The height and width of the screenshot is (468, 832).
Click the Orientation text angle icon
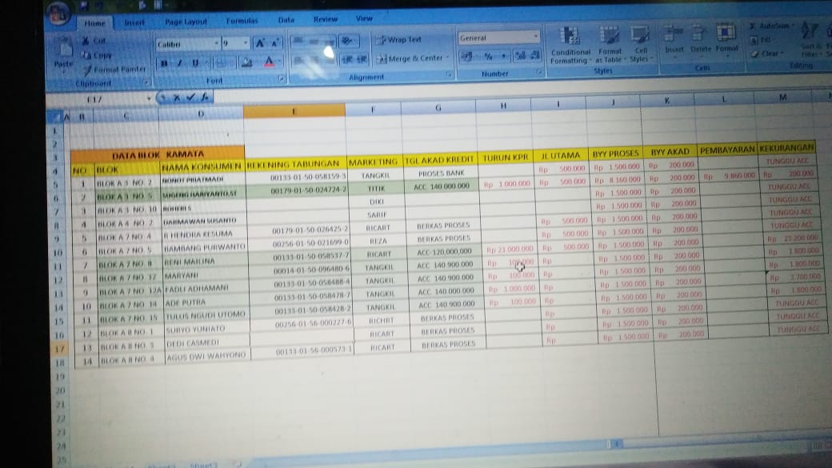pyautogui.click(x=347, y=41)
